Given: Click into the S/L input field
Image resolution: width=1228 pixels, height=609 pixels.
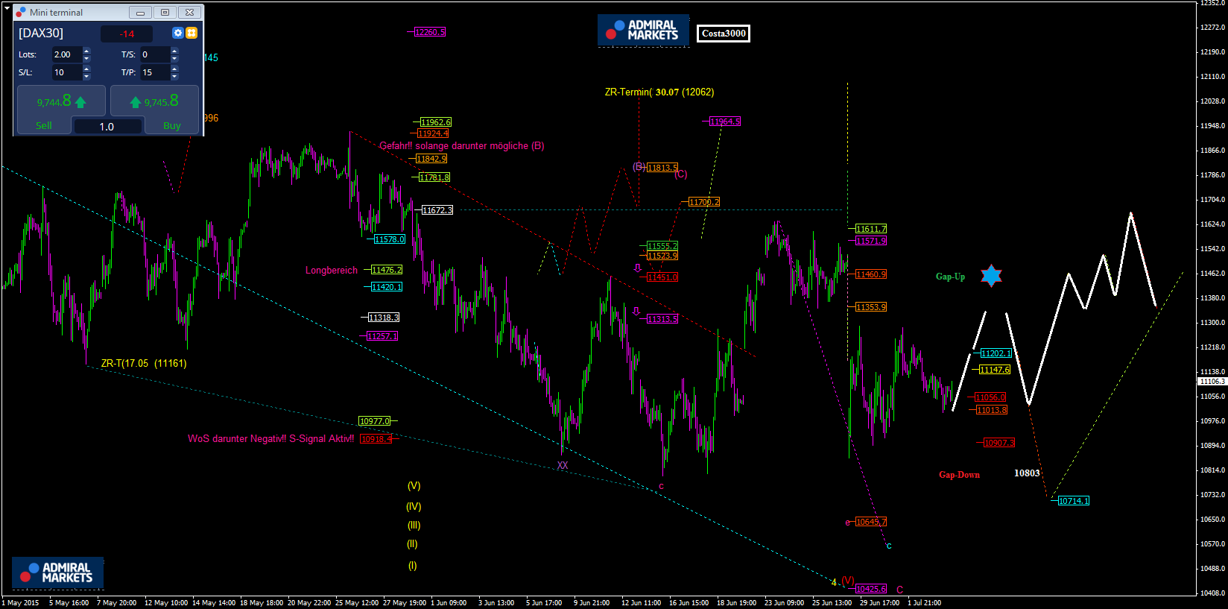Looking at the screenshot, I should click(x=66, y=72).
